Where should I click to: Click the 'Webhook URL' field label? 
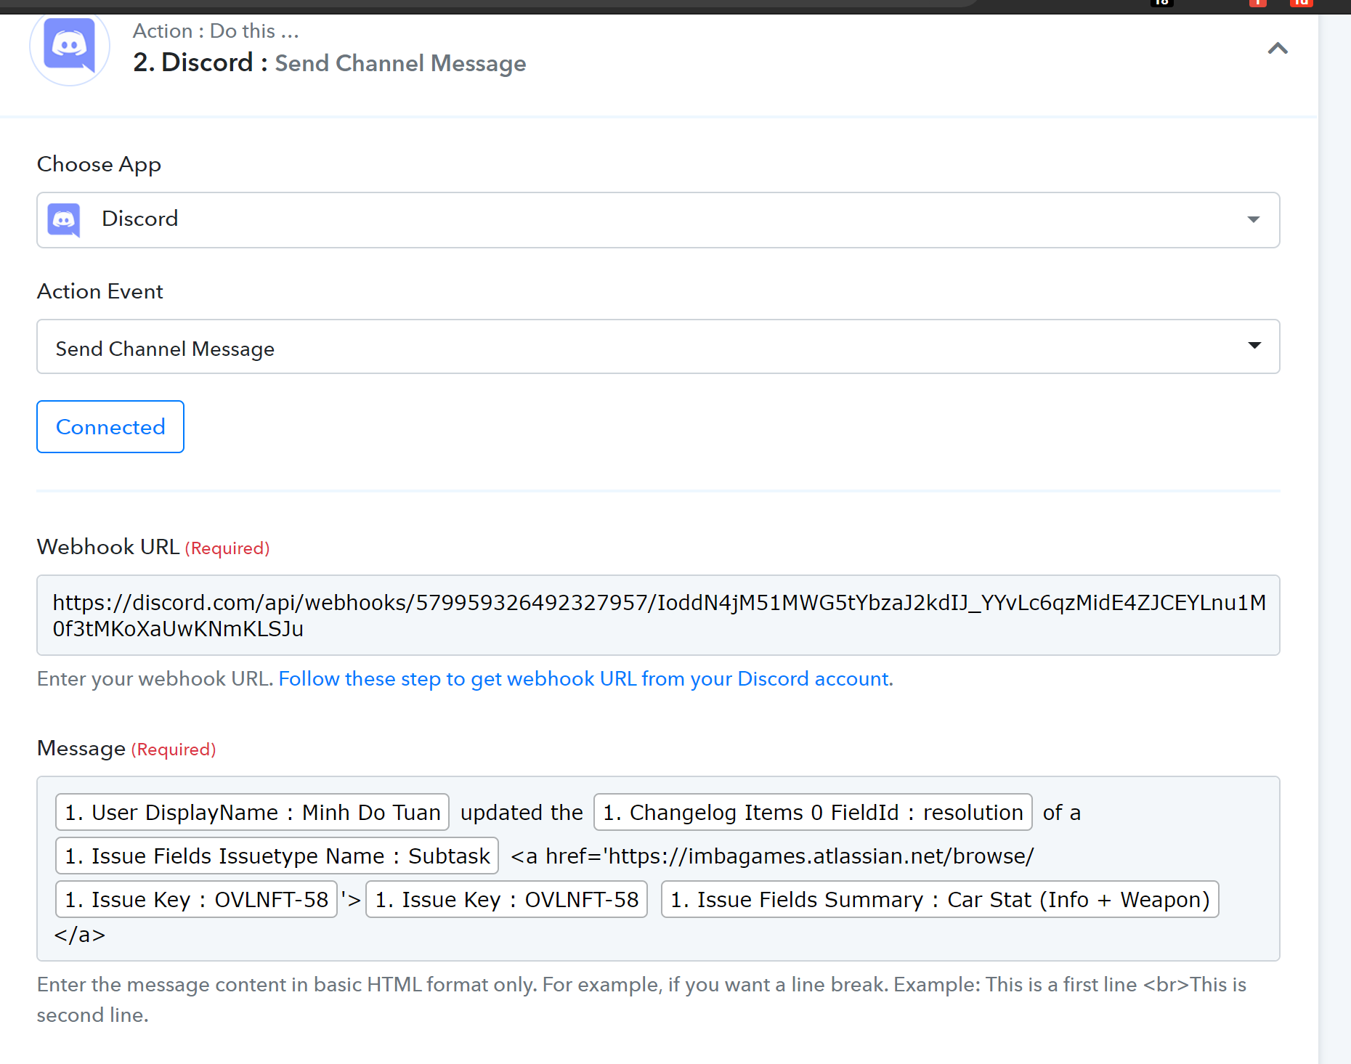(108, 547)
